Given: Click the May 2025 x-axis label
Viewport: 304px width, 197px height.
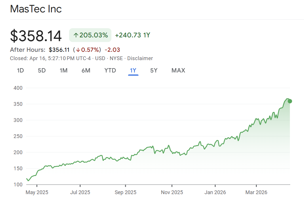Looking at the screenshot, I should point(37,192).
